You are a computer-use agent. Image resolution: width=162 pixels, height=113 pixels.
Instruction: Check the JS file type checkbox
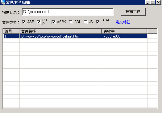pyautogui.click(x=85, y=22)
